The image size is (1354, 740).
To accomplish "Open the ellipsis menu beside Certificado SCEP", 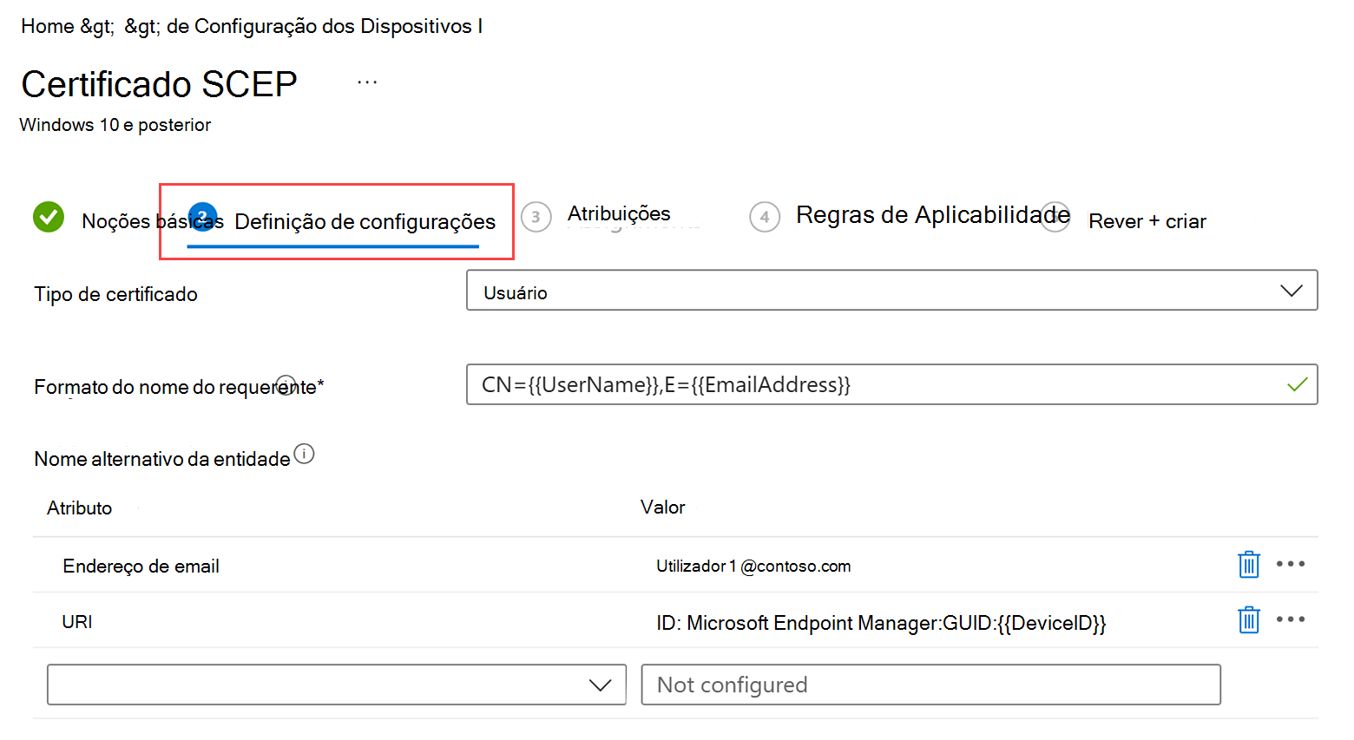I will 367,82.
